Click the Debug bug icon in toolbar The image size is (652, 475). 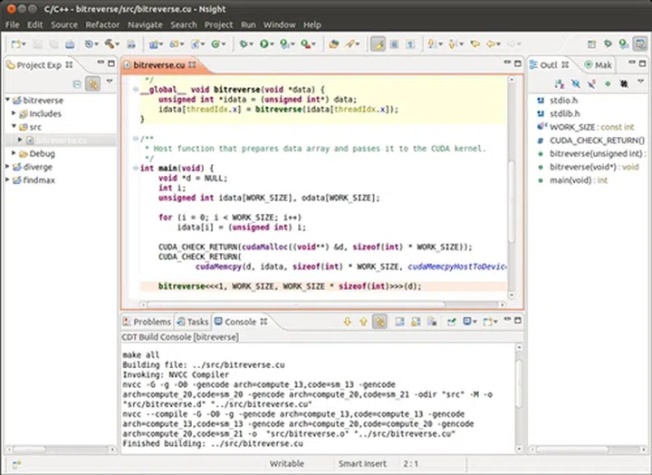(244, 43)
